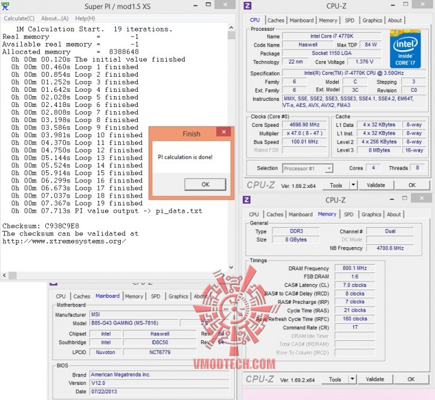Viewport: 435px width, 400px height.
Task: Click down arrow of Super PI vertical scrollbar
Action: 231,268
